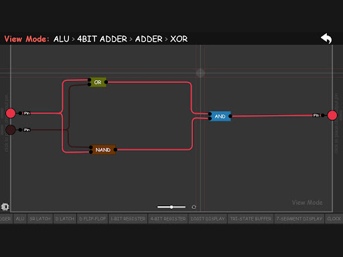Pick CLOCK chip from bar
Image resolution: width=343 pixels, height=257 pixels.
pyautogui.click(x=334, y=219)
